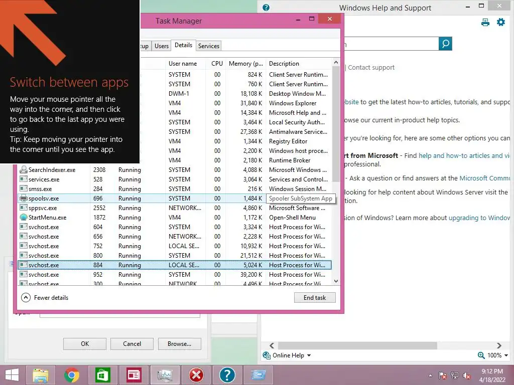Select the sppsvc.exe process row
Screen dimensions: 514x385
pos(174,208)
